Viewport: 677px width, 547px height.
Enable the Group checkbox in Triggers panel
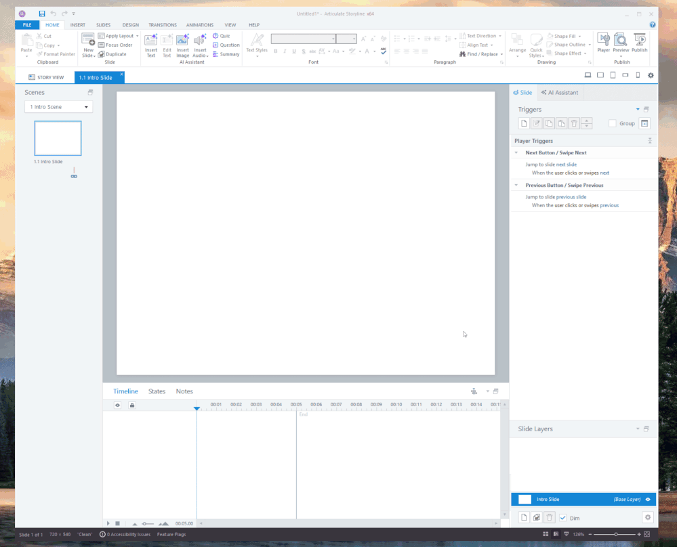pos(611,123)
